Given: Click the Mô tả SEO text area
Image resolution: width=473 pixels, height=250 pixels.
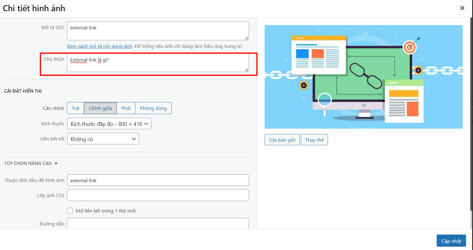Looking at the screenshot, I should 158,31.
